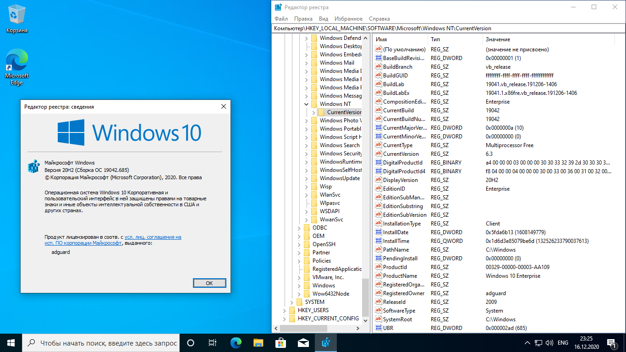
Task: Select the EditionID value row
Action: coord(499,189)
